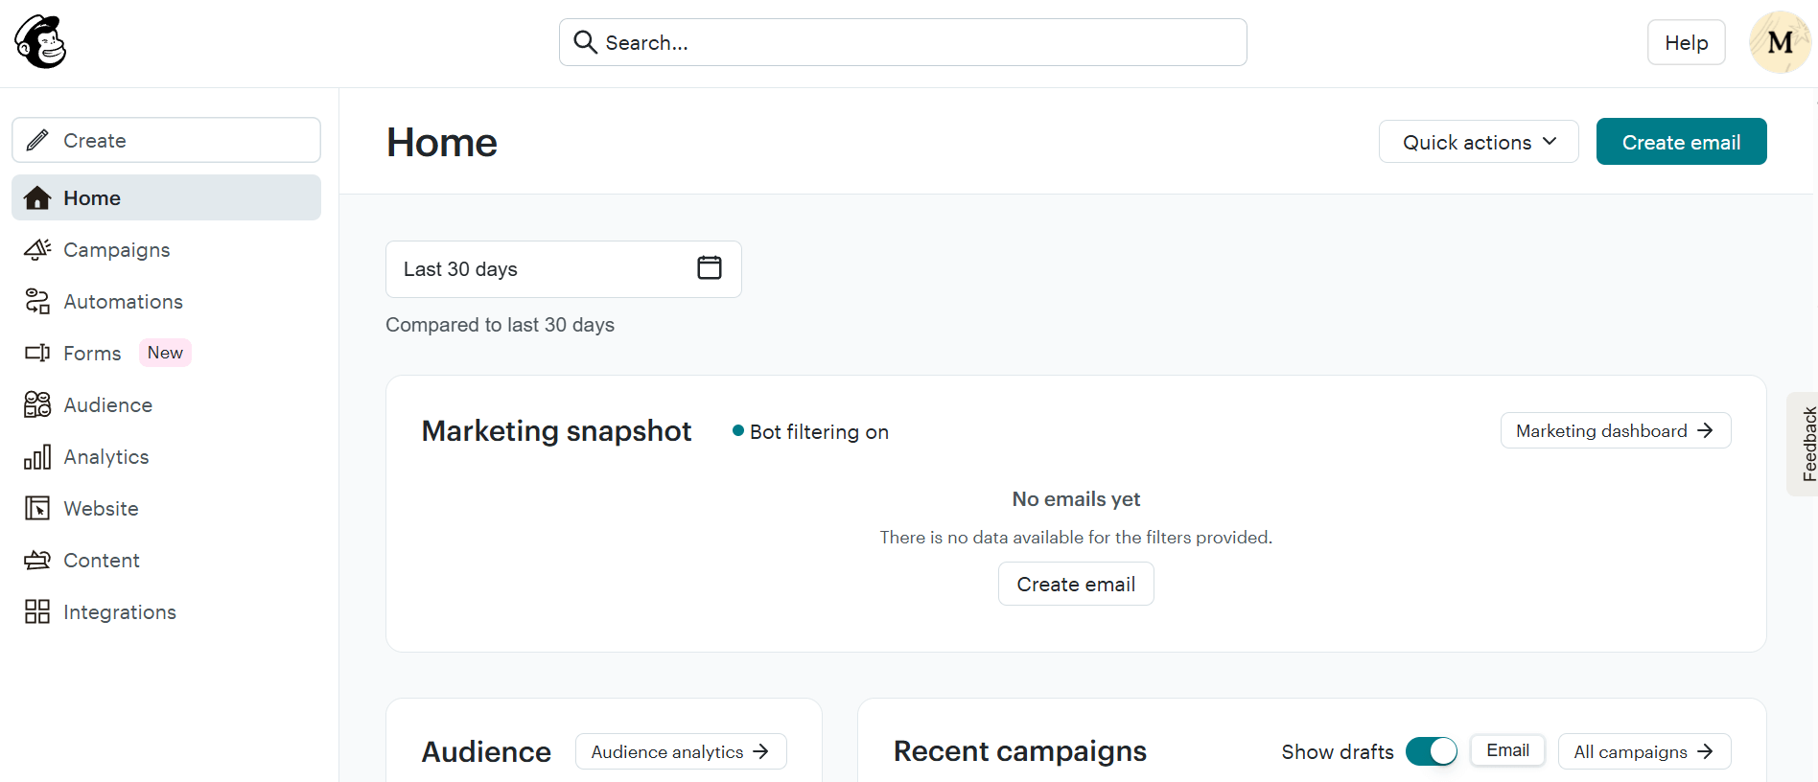Image resolution: width=1818 pixels, height=782 pixels.
Task: Click the teal Create email button
Action: (1680, 141)
